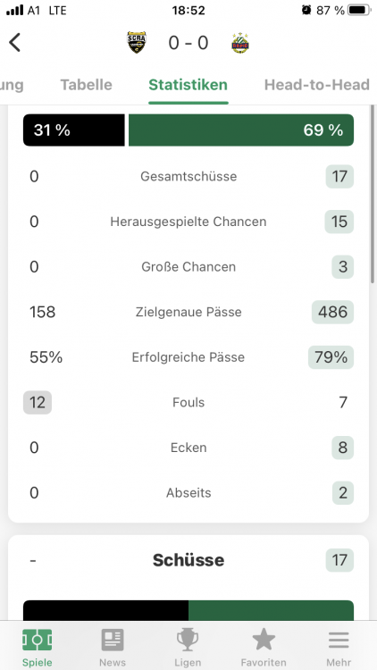Tap the Ecken statistics row label

[188, 448]
